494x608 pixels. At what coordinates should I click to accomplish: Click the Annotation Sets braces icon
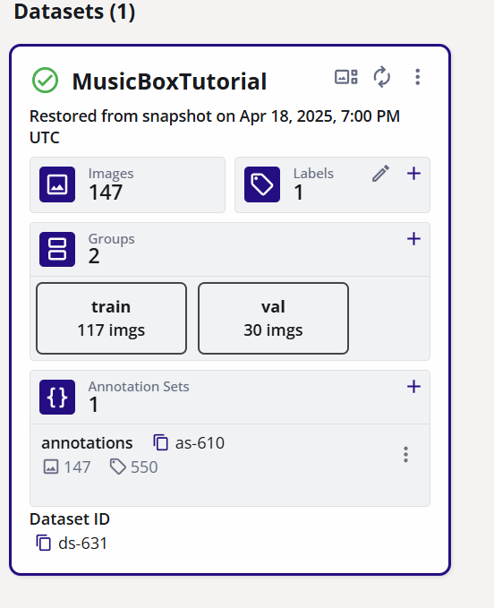[57, 397]
